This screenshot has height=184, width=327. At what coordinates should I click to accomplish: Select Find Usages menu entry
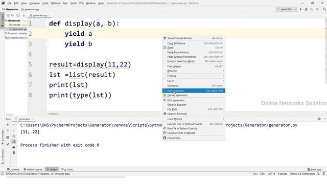(194, 66)
